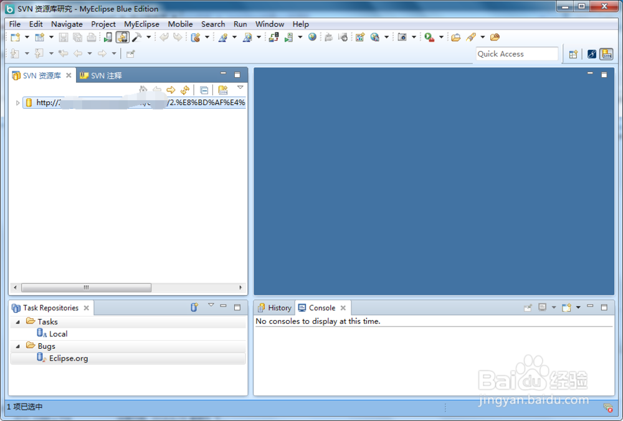
Task: Click the Forward navigation arrow in main toolbar
Action: (x=102, y=53)
